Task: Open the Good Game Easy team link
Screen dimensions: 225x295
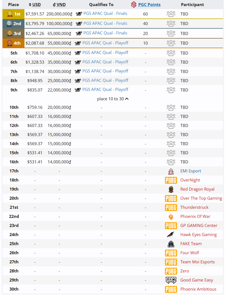Action: tap(196, 280)
